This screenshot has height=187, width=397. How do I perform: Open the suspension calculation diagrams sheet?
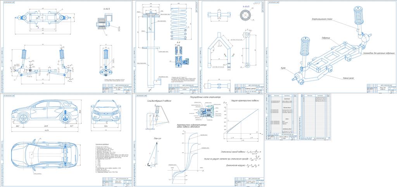199,141
